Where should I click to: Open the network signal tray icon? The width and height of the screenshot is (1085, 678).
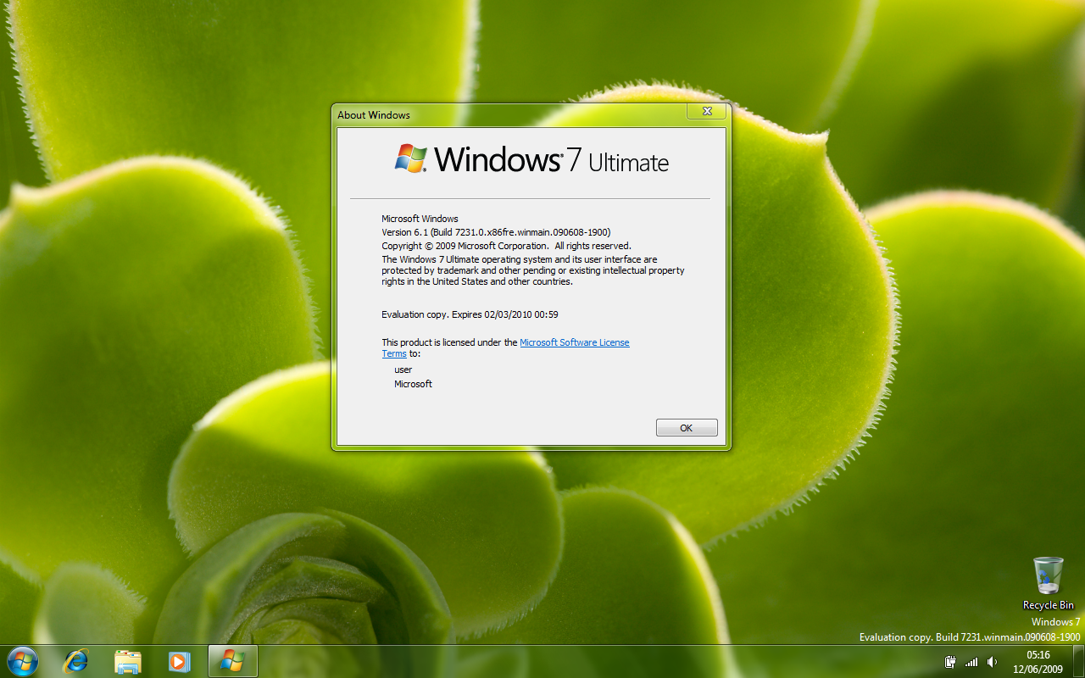pyautogui.click(x=971, y=662)
